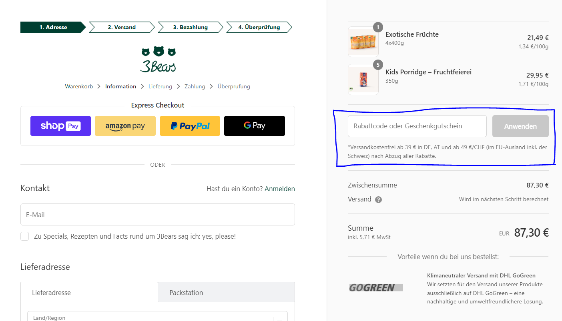Focus the E-Mail input field
562x321 pixels.
pyautogui.click(x=158, y=215)
